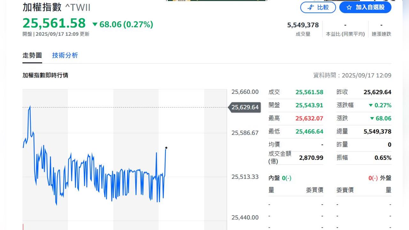Click the 比較 compare button
Viewport: 409px width, 230px height.
click(x=318, y=7)
